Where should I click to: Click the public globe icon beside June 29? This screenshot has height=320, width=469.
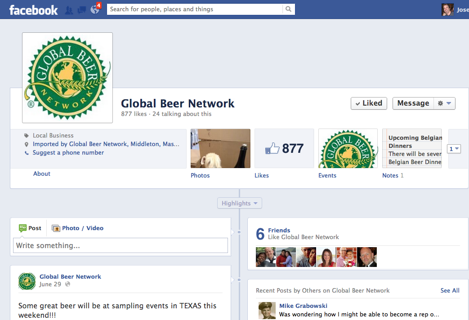coord(67,284)
